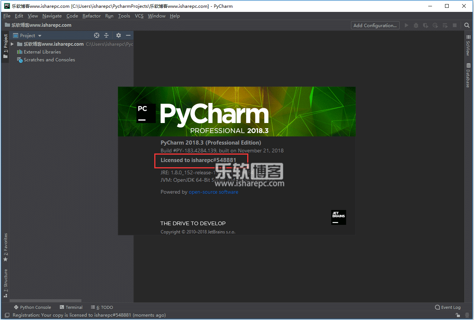474x320 pixels.
Task: Open the Refactor menu
Action: pyautogui.click(x=91, y=16)
